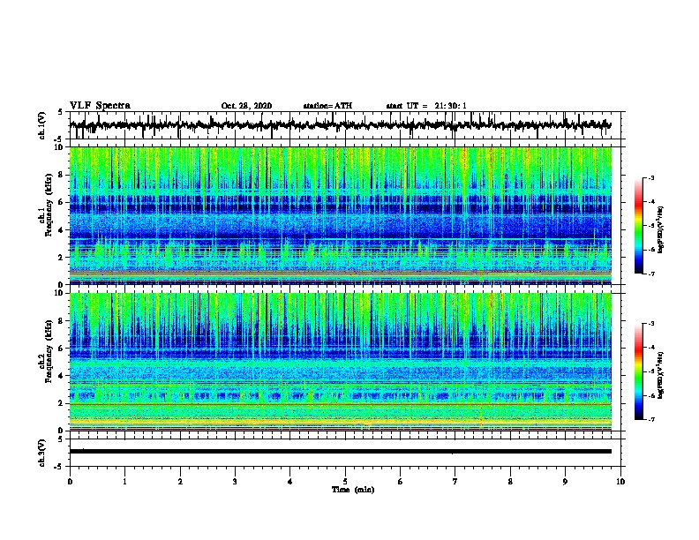The image size is (699, 540).
Task: Click the "2" kHz tick on ch.1 spectrogram
Action: tap(61, 257)
